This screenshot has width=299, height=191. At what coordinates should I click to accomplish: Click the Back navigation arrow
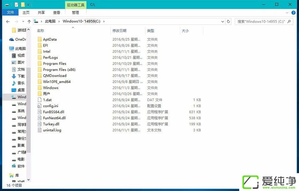(x=8, y=21)
